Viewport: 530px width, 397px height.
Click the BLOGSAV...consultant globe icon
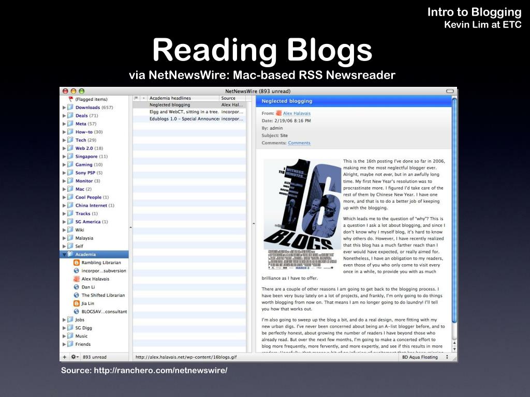[x=77, y=312]
